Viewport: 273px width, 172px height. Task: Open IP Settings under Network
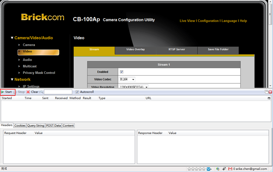point(31,86)
